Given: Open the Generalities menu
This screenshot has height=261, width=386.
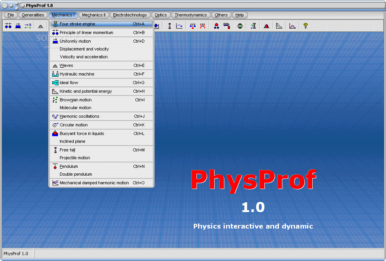Looking at the screenshot, I should tap(33, 15).
